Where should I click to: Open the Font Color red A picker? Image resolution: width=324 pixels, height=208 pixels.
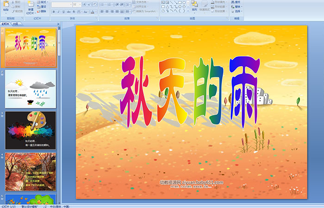(x=93, y=12)
